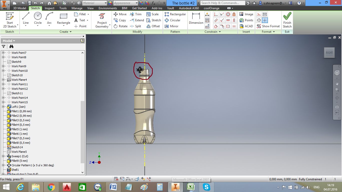
Task: Click the Save icon in quick access toolbar
Action: [x=29, y=3]
